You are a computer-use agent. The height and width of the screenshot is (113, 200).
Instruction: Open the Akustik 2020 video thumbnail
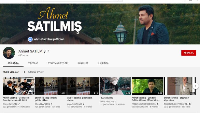(19, 86)
